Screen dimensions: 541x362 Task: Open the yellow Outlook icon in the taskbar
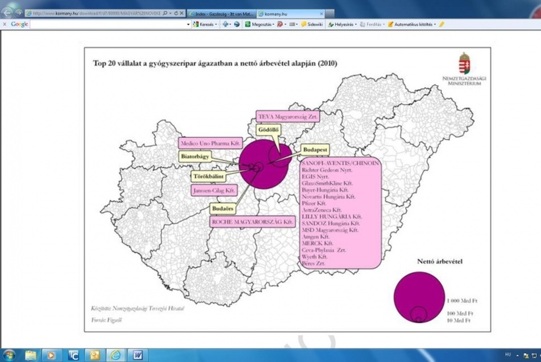(94, 355)
